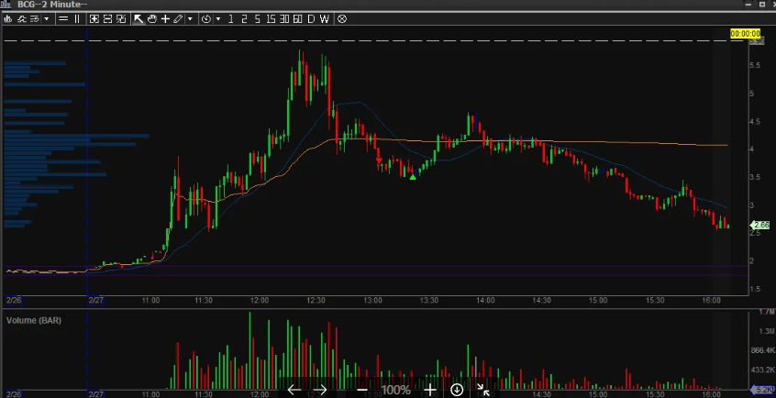Image resolution: width=776 pixels, height=398 pixels.
Task: Click the circled X clear icon
Action: pos(342,19)
